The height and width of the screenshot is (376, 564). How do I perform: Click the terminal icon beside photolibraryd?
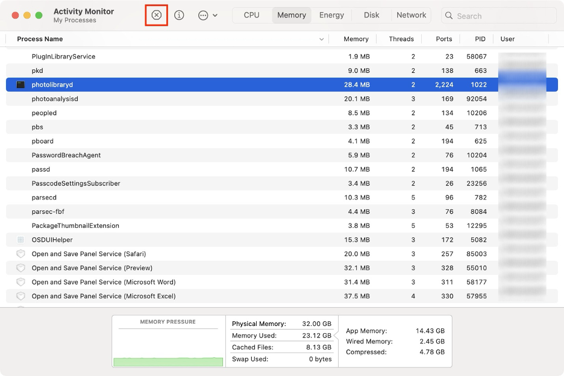click(x=20, y=85)
